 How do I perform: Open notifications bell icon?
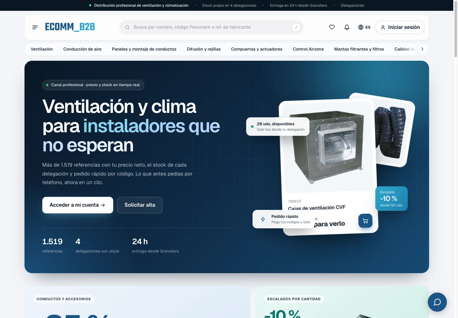pos(347,27)
